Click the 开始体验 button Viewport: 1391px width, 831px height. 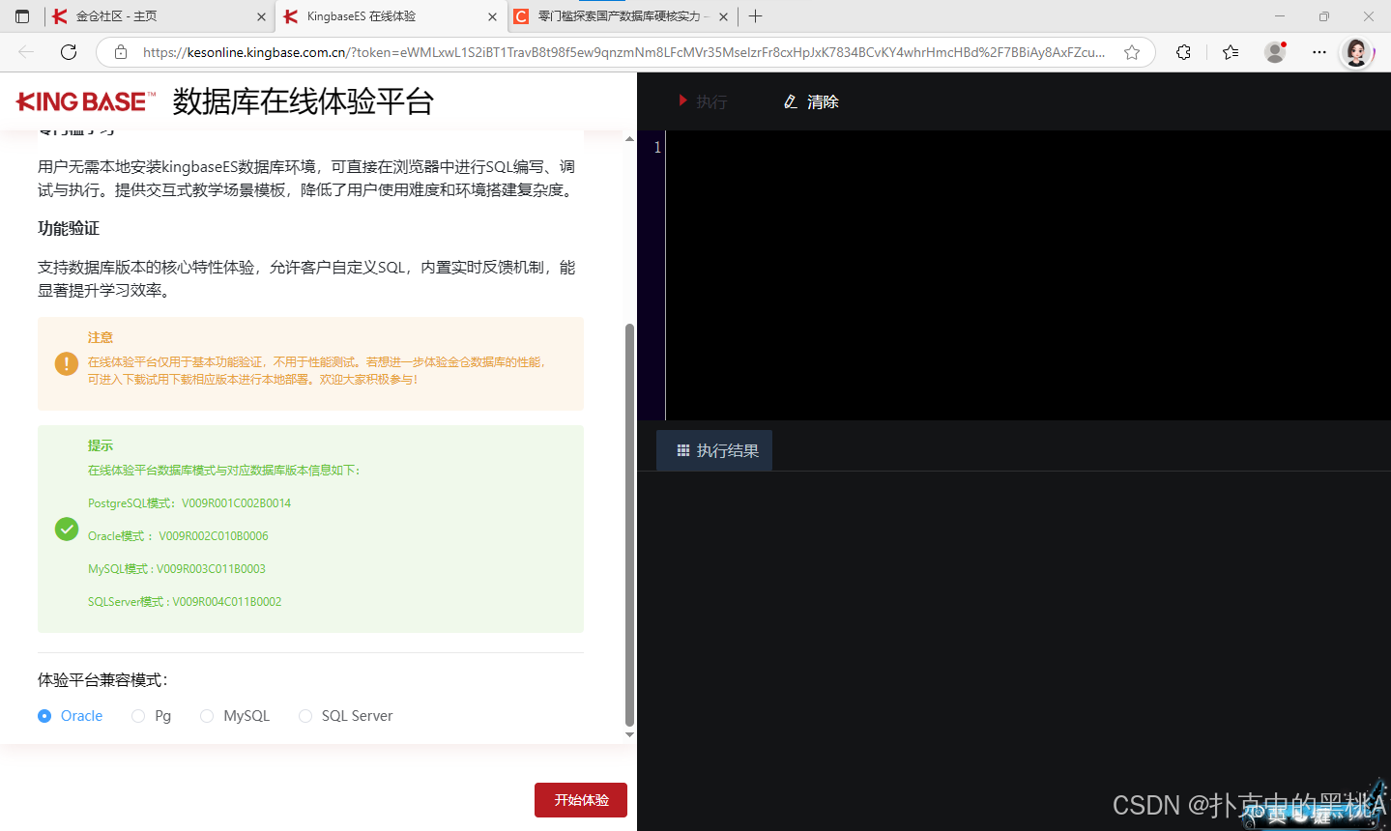click(x=581, y=800)
